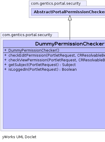Click the vertical generalization connector line
Image resolution: width=105 pixels, height=142 pixels.
tap(70, 30)
